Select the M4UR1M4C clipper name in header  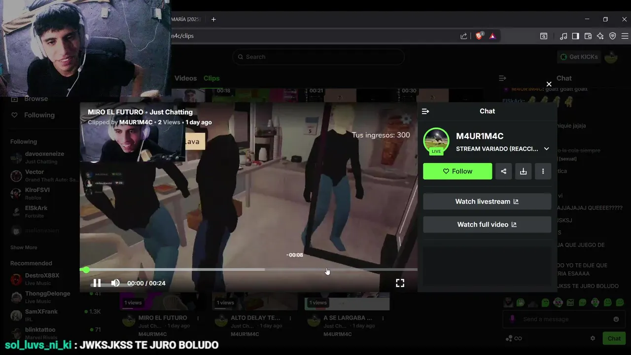click(x=136, y=122)
